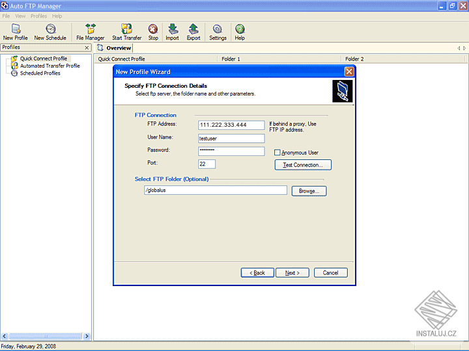Screen dimensions: 469x351
Task: Click the Profiles panel title
Action: point(11,47)
